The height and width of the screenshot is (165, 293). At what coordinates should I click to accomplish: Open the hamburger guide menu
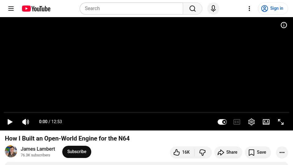(11, 9)
